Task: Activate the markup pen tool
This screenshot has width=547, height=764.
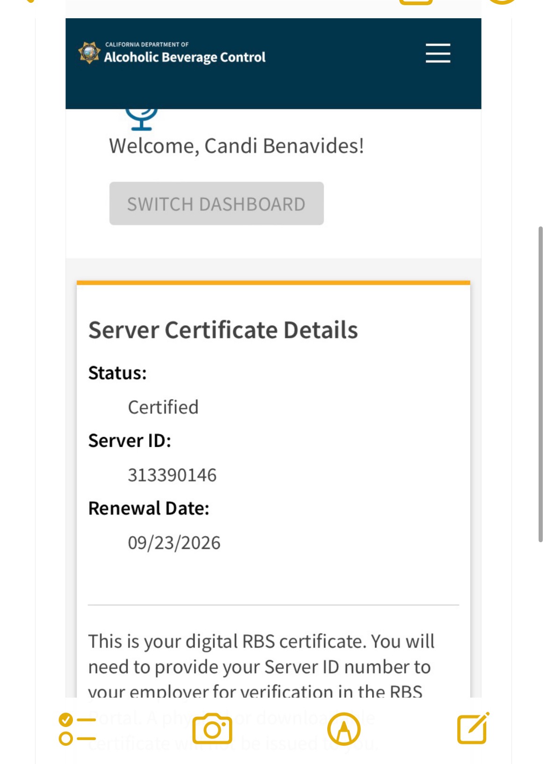Action: [344, 728]
